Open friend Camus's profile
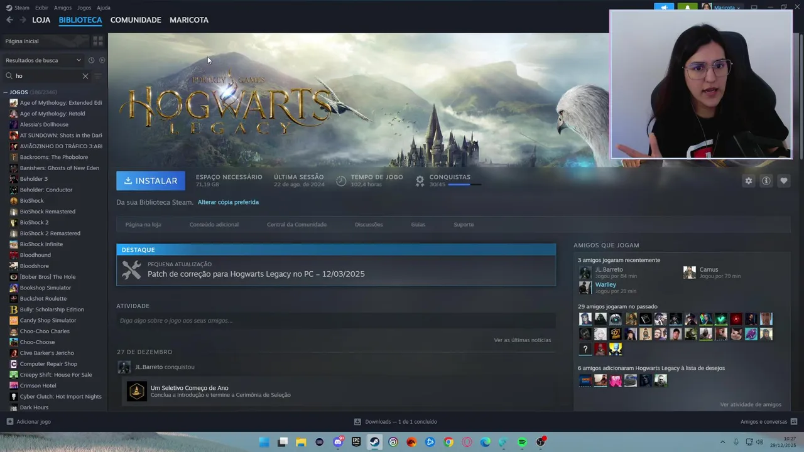 click(x=709, y=269)
